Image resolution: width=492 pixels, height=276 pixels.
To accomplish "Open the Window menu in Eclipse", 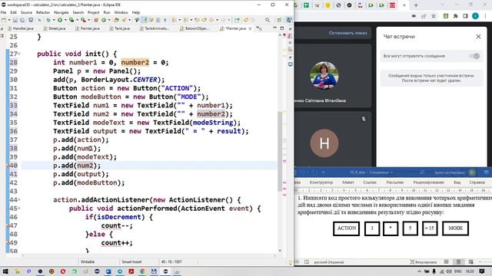I will point(121,12).
